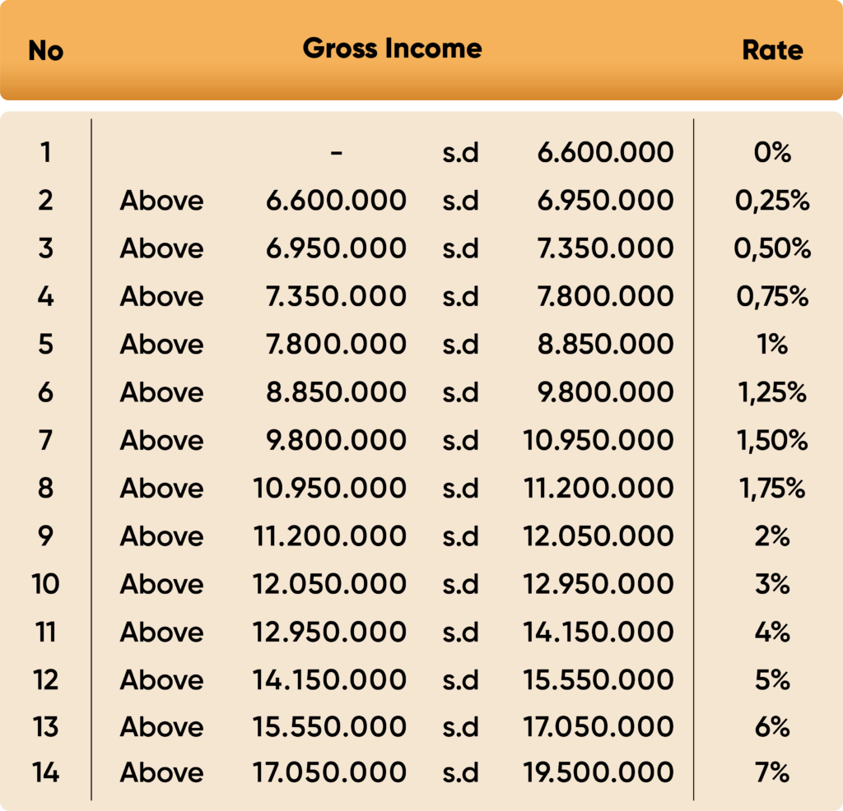Click the 7% rate in row 14
This screenshot has width=843, height=811.
(772, 773)
